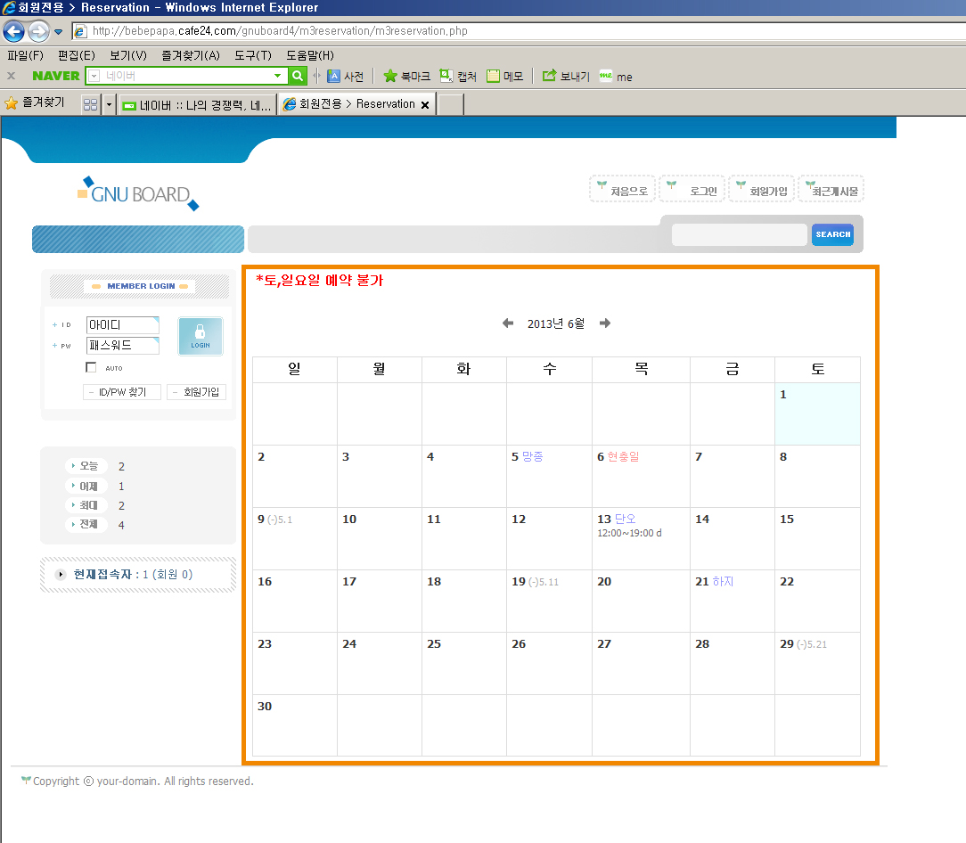Click the me toolbar icon
Viewport: 966px width, 843px height.
pos(616,77)
